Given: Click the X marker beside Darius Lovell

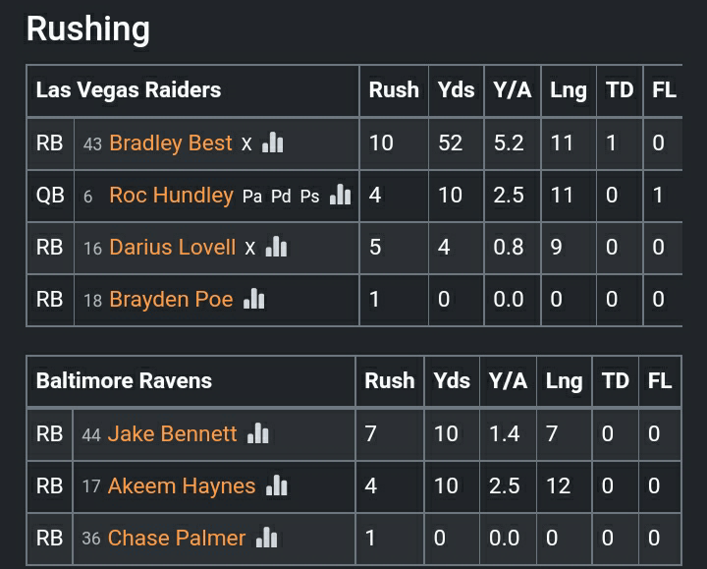Looking at the screenshot, I should pos(250,249).
